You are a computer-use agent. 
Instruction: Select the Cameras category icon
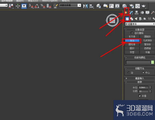tap(140, 19)
